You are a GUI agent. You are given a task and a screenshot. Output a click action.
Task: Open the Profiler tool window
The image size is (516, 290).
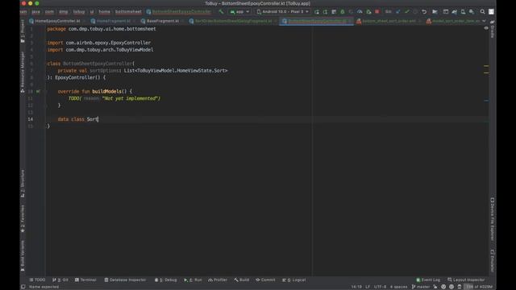[x=218, y=280]
